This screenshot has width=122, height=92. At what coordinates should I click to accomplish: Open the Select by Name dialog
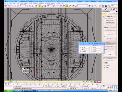point(30,6)
